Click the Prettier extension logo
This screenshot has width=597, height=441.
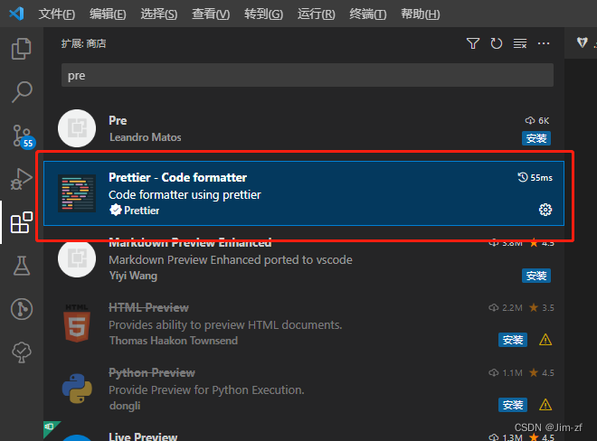click(x=77, y=192)
